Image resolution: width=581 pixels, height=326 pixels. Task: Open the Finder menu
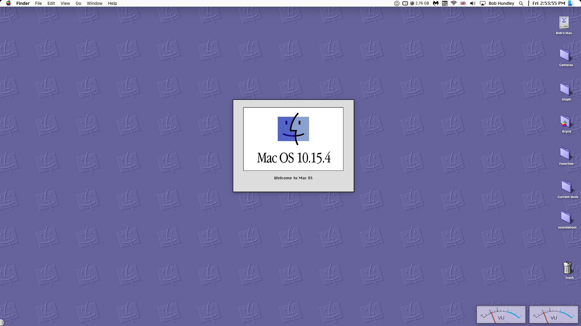pos(23,3)
